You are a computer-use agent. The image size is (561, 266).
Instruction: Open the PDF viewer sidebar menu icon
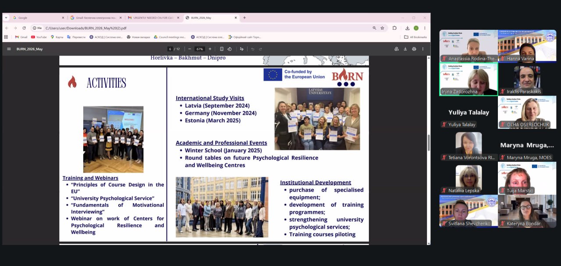pyautogui.click(x=9, y=49)
